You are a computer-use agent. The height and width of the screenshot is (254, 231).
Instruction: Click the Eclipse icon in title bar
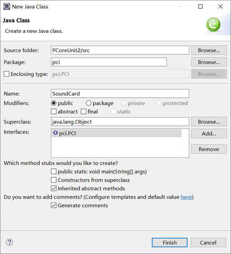coord(7,7)
